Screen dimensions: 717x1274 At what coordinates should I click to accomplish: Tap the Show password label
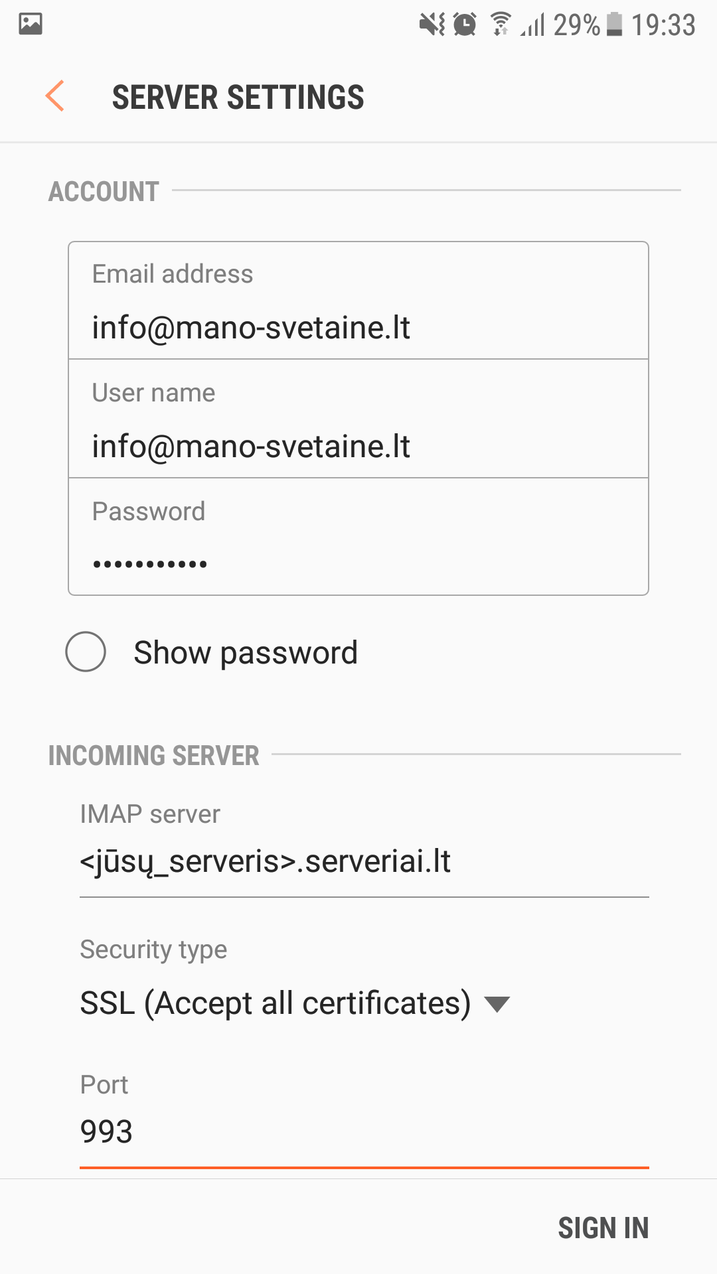246,653
